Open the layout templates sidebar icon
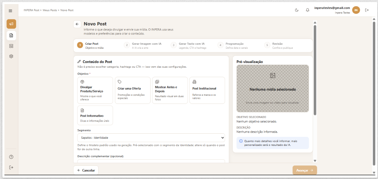378x179 pixels. tap(11, 46)
